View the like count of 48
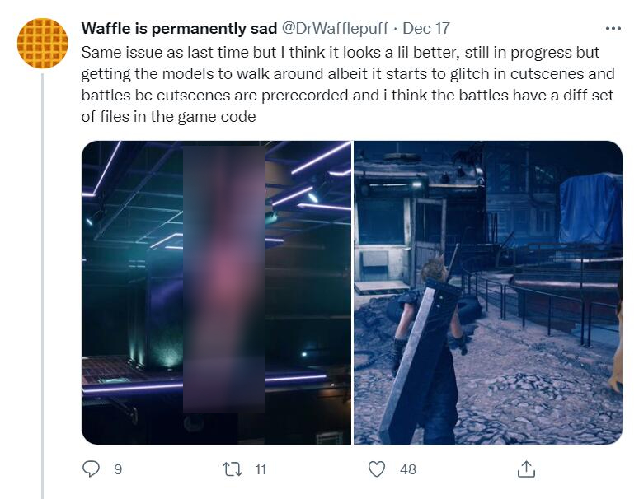The image size is (639, 499). (x=408, y=469)
